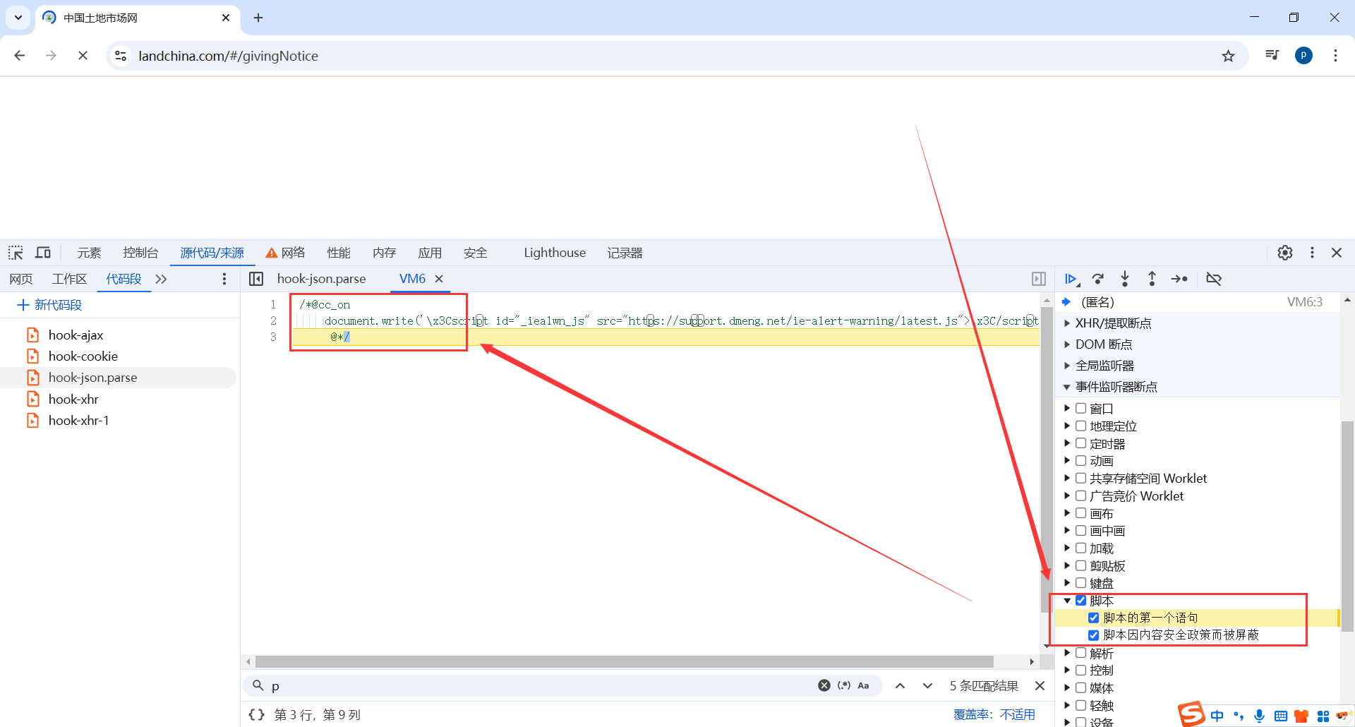1355x727 pixels.
Task: Enable the 定时器 event breakpoint checkbox
Action: (x=1080, y=443)
